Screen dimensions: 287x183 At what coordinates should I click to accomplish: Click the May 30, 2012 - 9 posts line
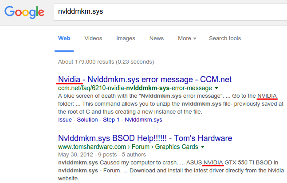click(102, 155)
